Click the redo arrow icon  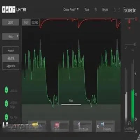[119, 10]
